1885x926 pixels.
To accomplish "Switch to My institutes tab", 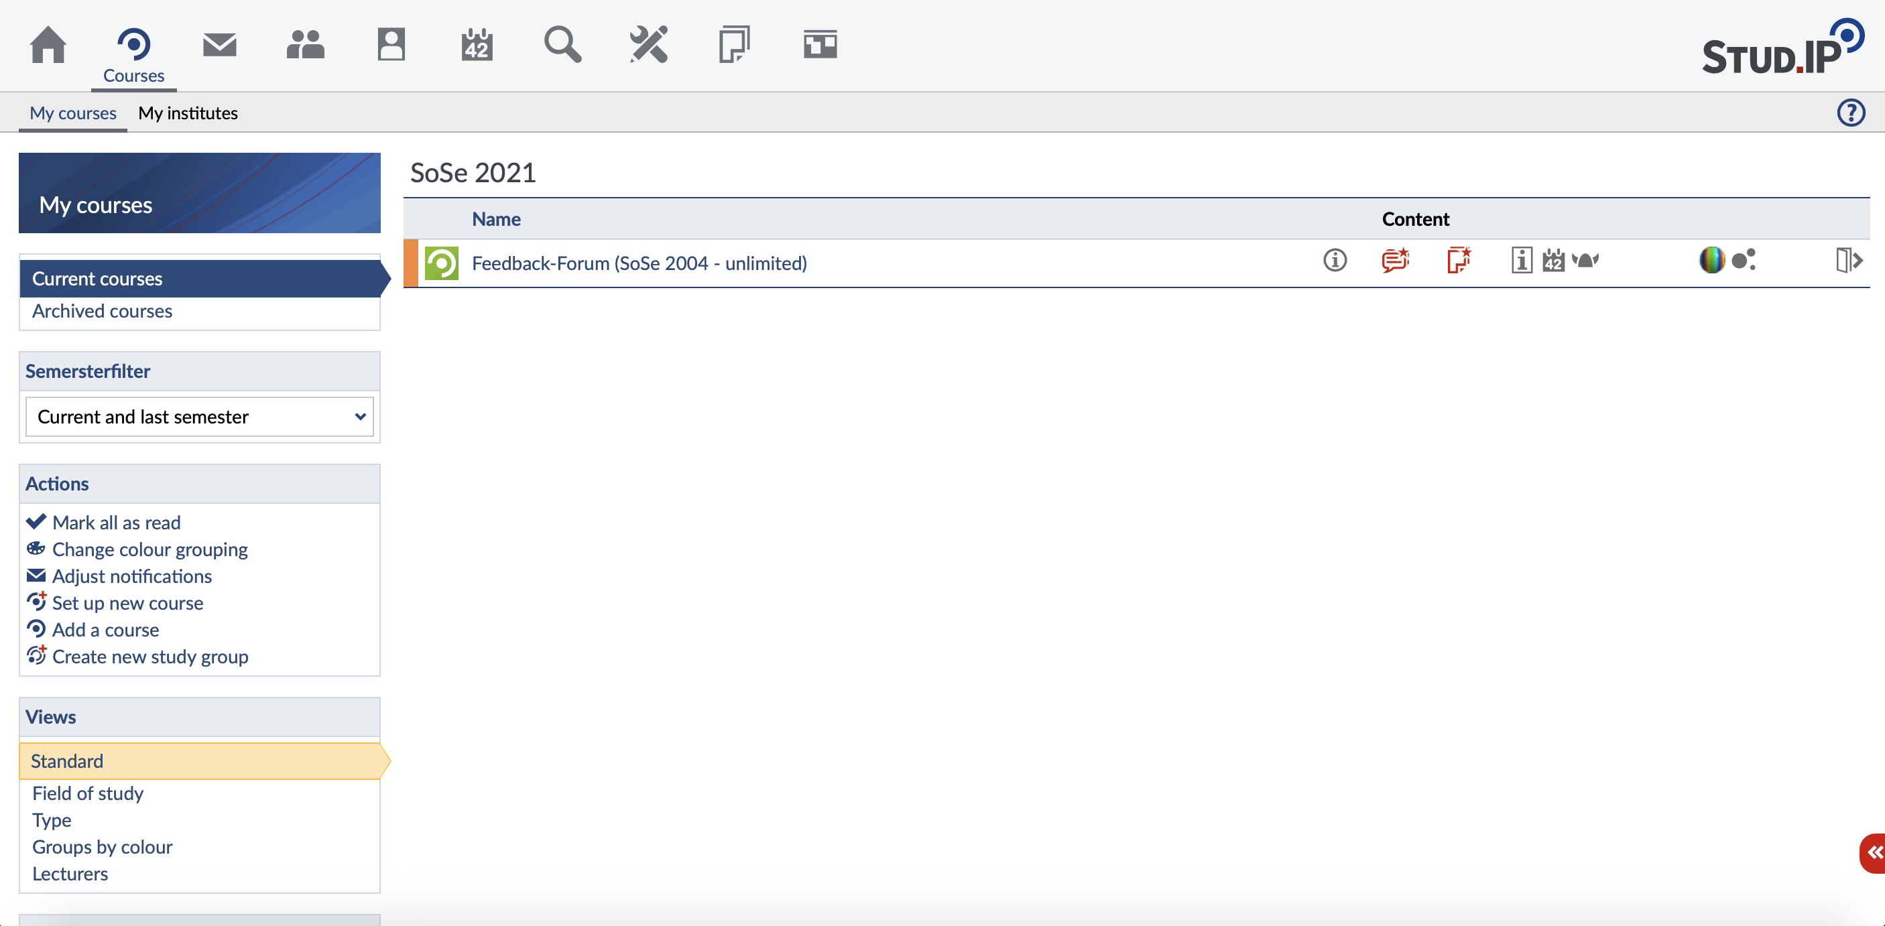I will [187, 113].
